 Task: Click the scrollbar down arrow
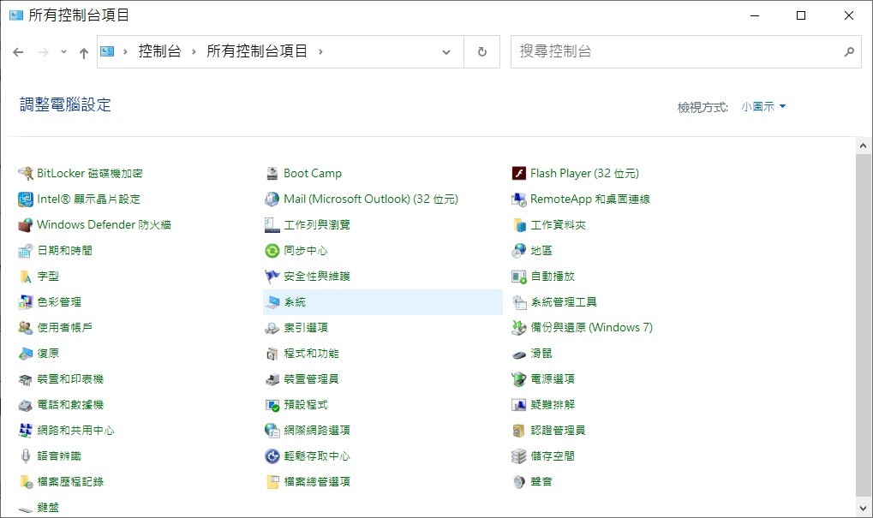coord(863,508)
